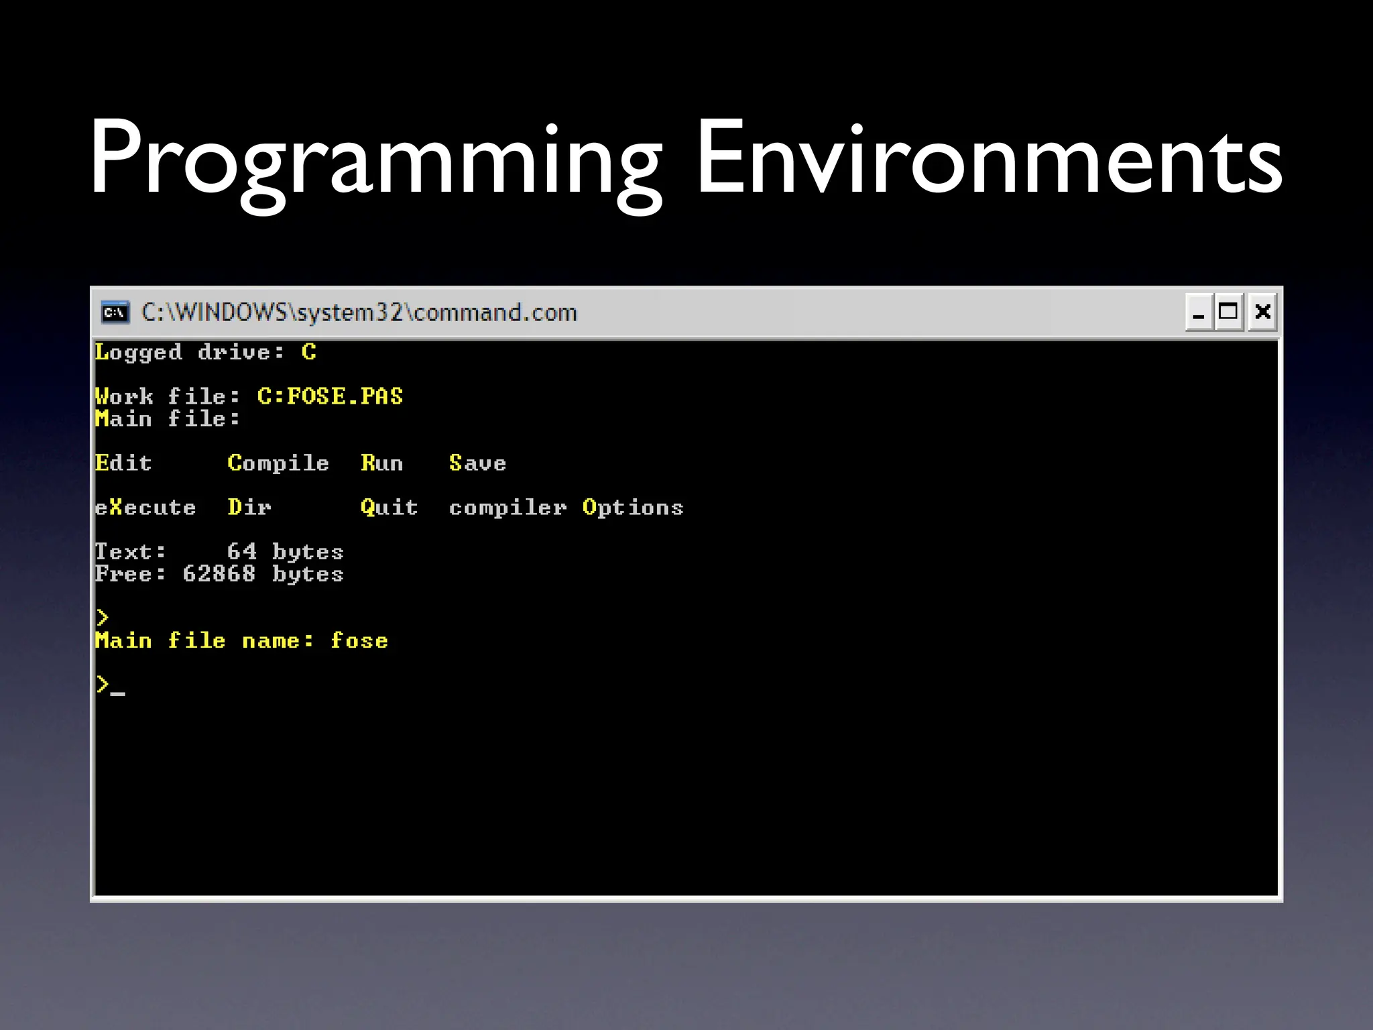Click the 'Free: 62868 bytes' line
The width and height of the screenshot is (1373, 1030).
219,574
